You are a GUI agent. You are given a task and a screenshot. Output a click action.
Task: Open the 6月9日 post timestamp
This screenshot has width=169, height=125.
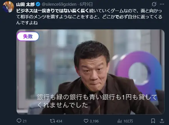click(x=86, y=4)
